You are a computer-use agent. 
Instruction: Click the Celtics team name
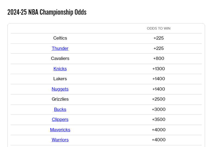(x=60, y=38)
